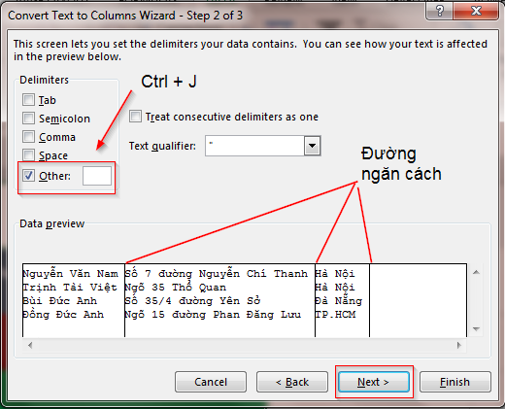This screenshot has width=505, height=409.
Task: Click preview scrollbar down arrow
Action: coord(476,329)
